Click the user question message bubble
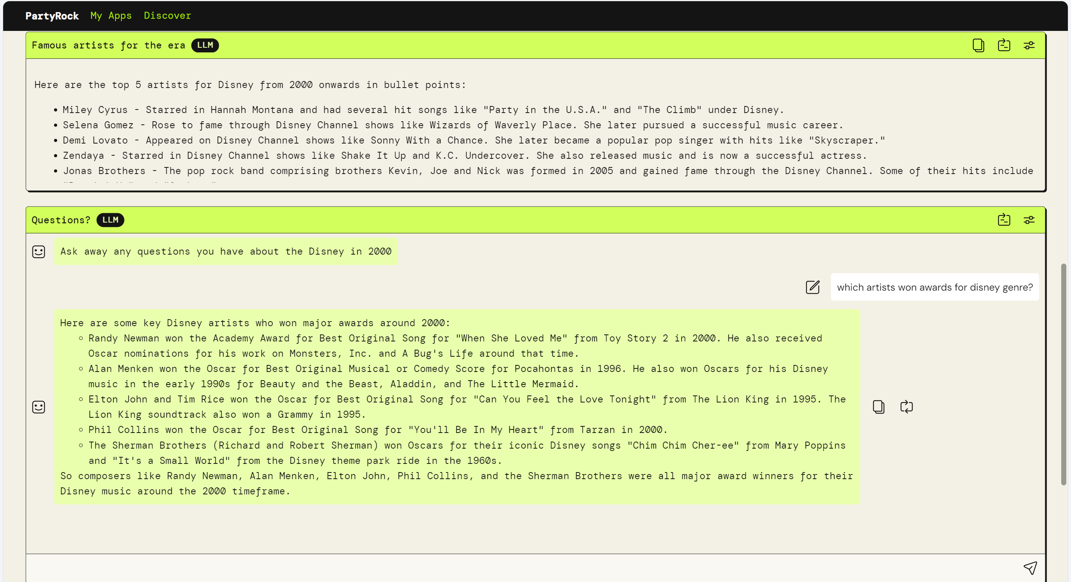The width and height of the screenshot is (1071, 582). [x=934, y=287]
